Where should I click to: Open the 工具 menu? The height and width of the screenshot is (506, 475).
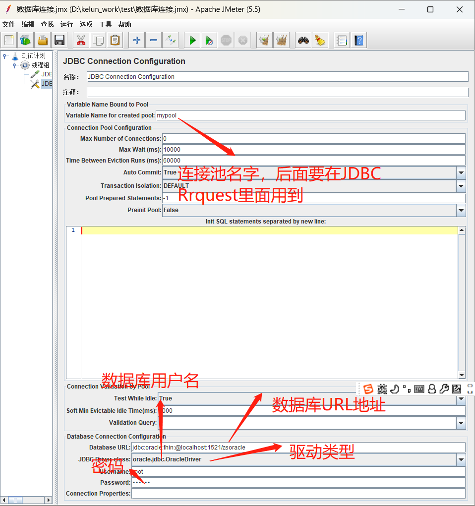[105, 24]
